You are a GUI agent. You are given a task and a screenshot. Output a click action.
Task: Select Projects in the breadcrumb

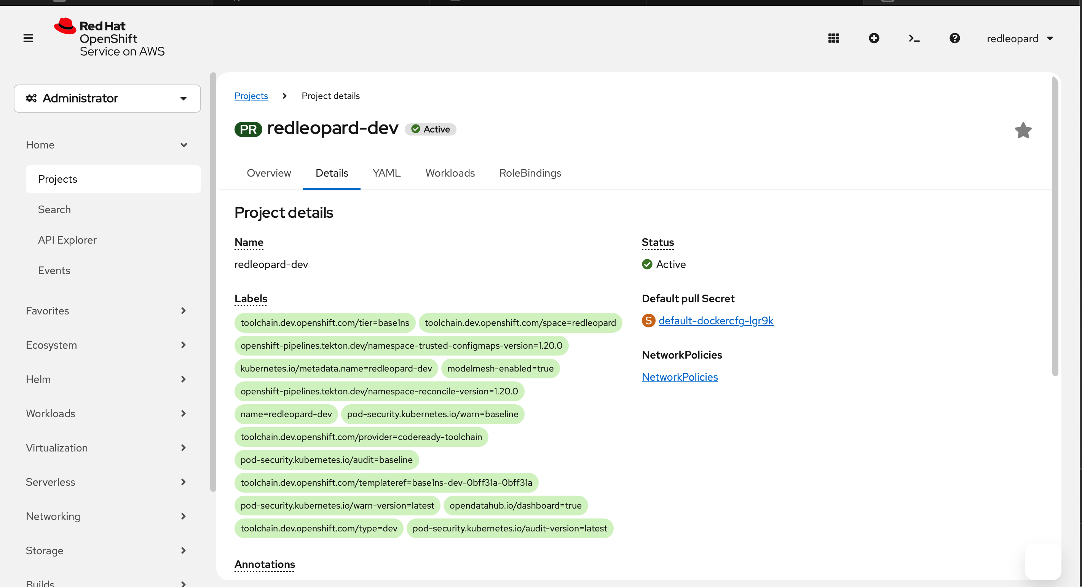click(251, 96)
